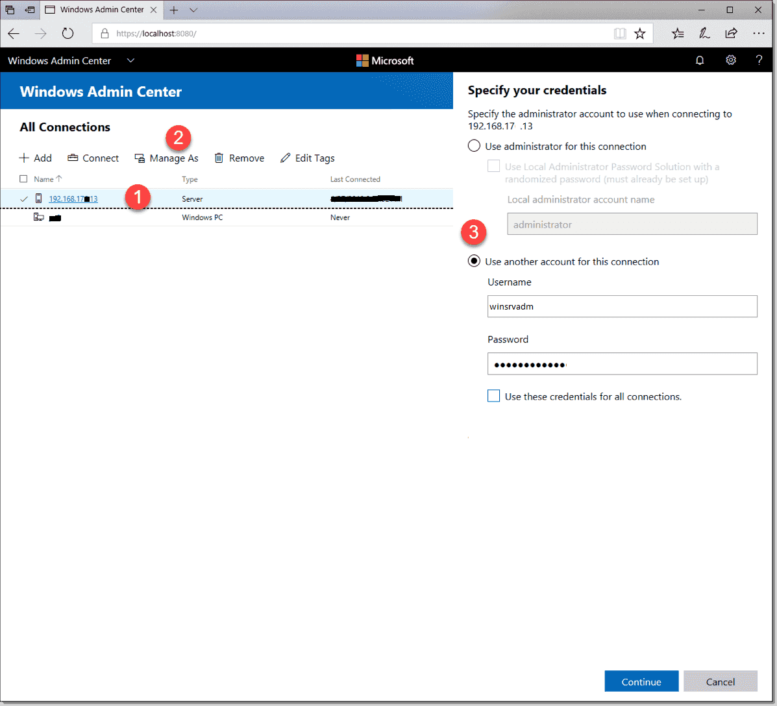The height and width of the screenshot is (706, 777).
Task: Click the Share page icon
Action: pyautogui.click(x=732, y=34)
